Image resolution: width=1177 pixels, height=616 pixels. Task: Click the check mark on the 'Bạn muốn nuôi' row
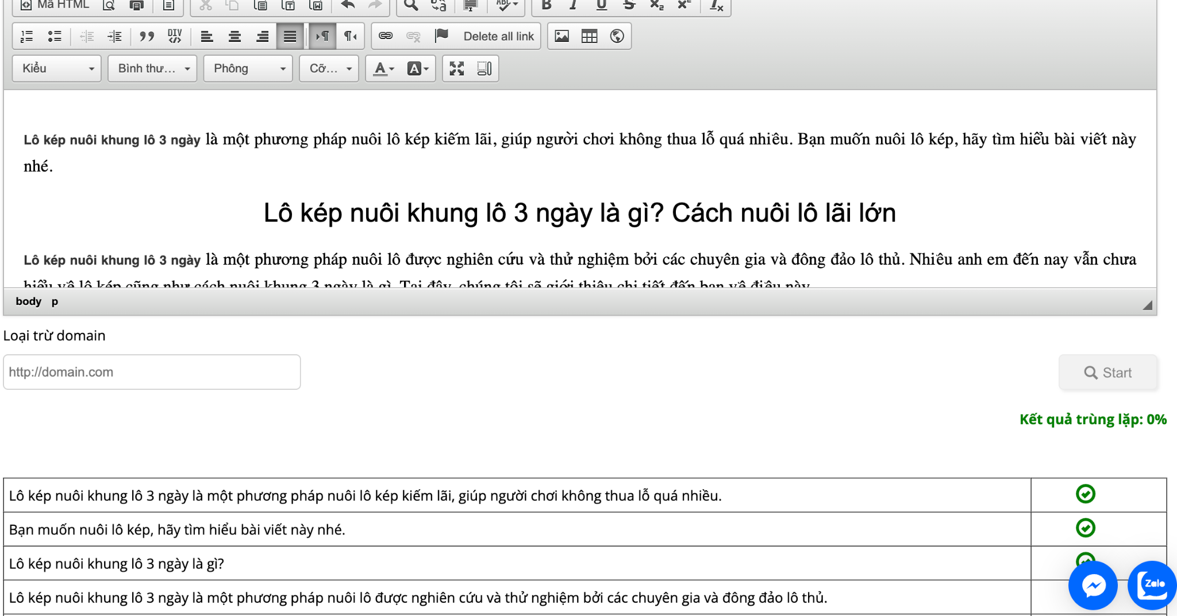click(1085, 528)
